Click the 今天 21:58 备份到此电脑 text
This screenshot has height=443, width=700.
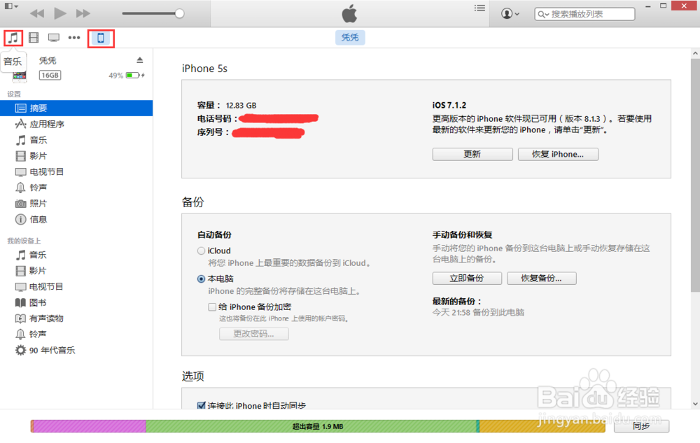(x=478, y=313)
